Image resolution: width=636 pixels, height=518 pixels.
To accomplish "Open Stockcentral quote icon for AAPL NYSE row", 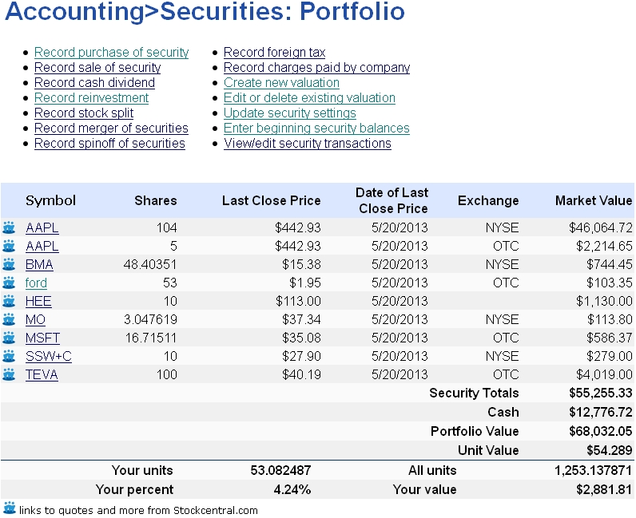I will point(9,227).
